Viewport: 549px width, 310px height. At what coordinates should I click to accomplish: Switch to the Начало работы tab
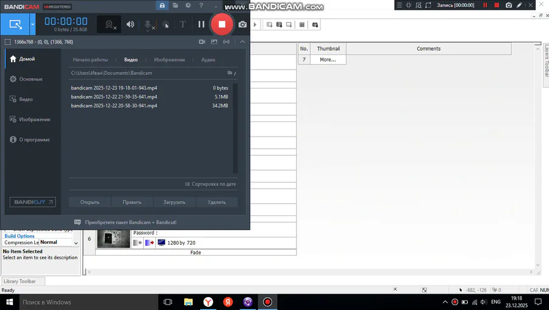click(x=90, y=60)
